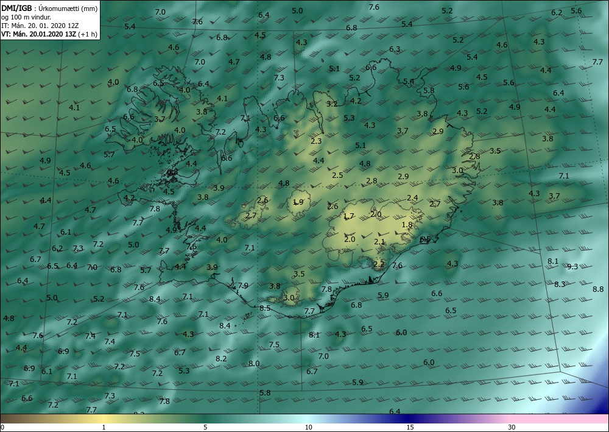Select the '8.3' precipitable water value

pyautogui.click(x=560, y=285)
